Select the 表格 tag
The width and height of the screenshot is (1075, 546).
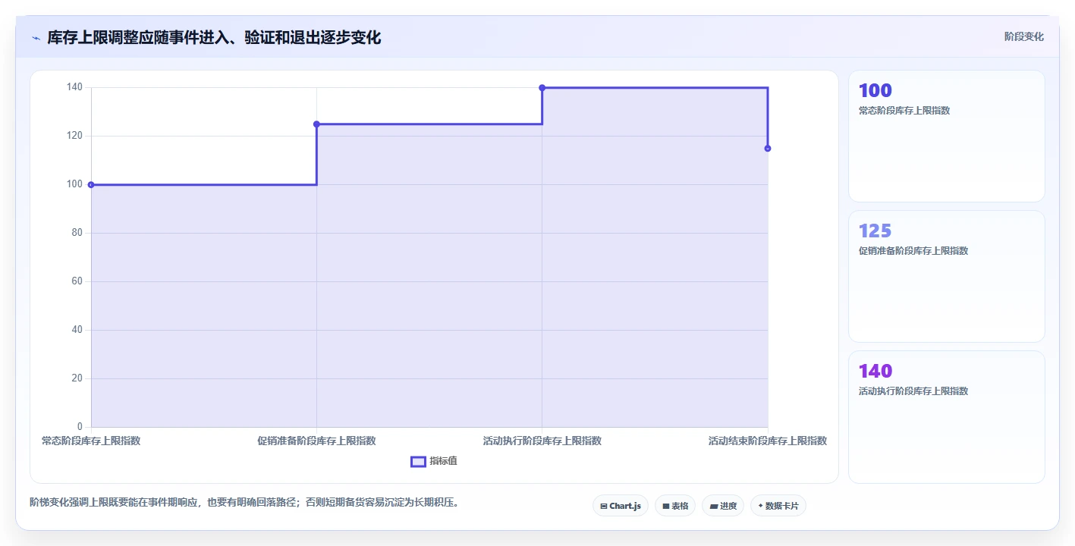pyautogui.click(x=675, y=506)
